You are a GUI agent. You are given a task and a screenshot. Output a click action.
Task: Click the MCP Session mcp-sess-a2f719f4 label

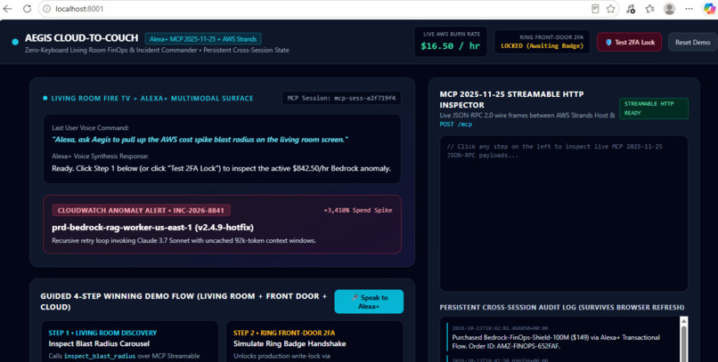pyautogui.click(x=341, y=98)
